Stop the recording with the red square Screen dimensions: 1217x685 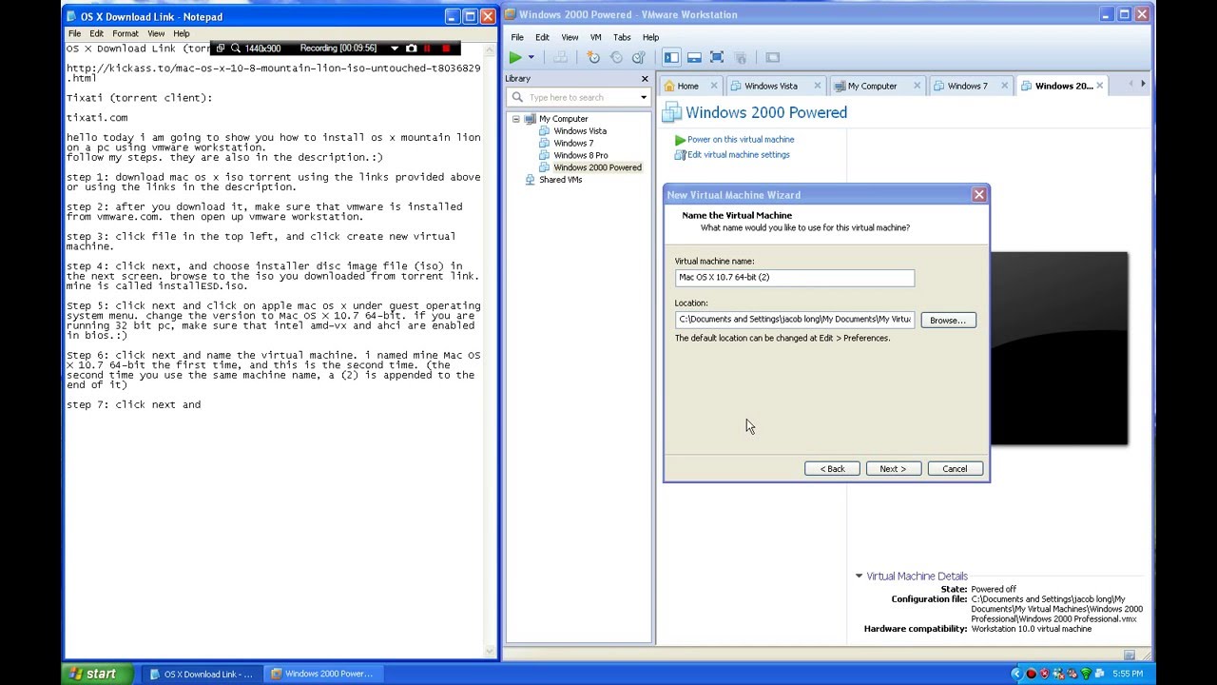point(446,49)
